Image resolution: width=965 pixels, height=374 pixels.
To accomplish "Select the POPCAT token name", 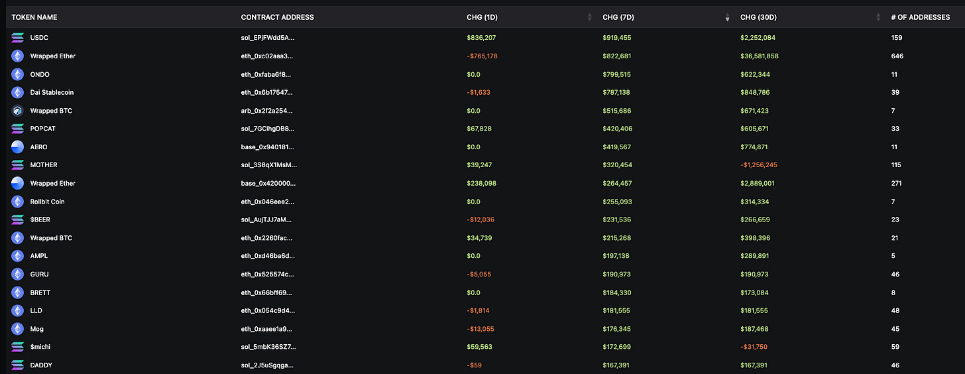I will pos(42,129).
